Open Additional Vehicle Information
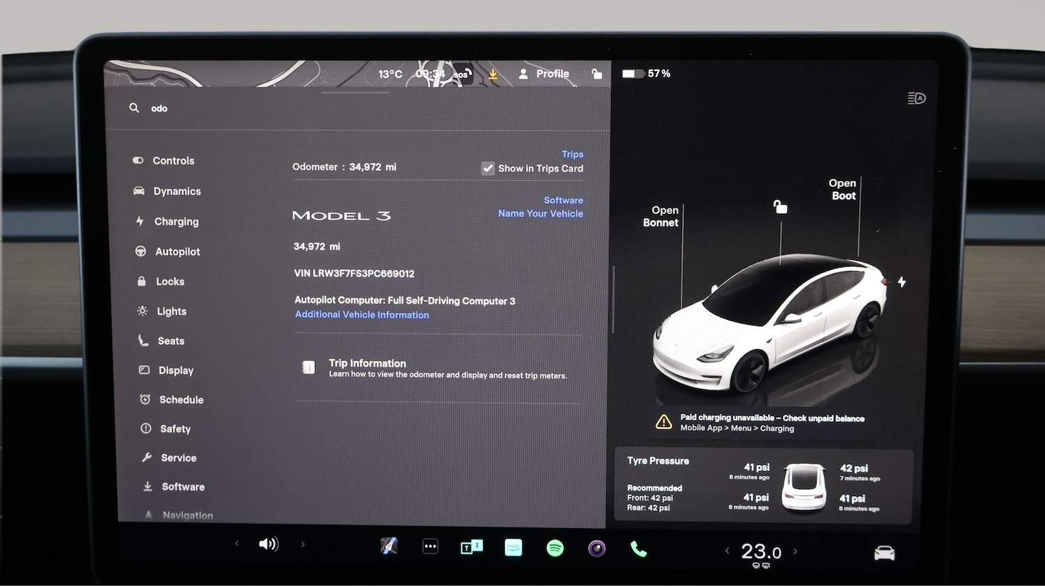 [x=362, y=314]
